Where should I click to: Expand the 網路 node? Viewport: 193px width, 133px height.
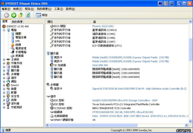tap(4, 82)
